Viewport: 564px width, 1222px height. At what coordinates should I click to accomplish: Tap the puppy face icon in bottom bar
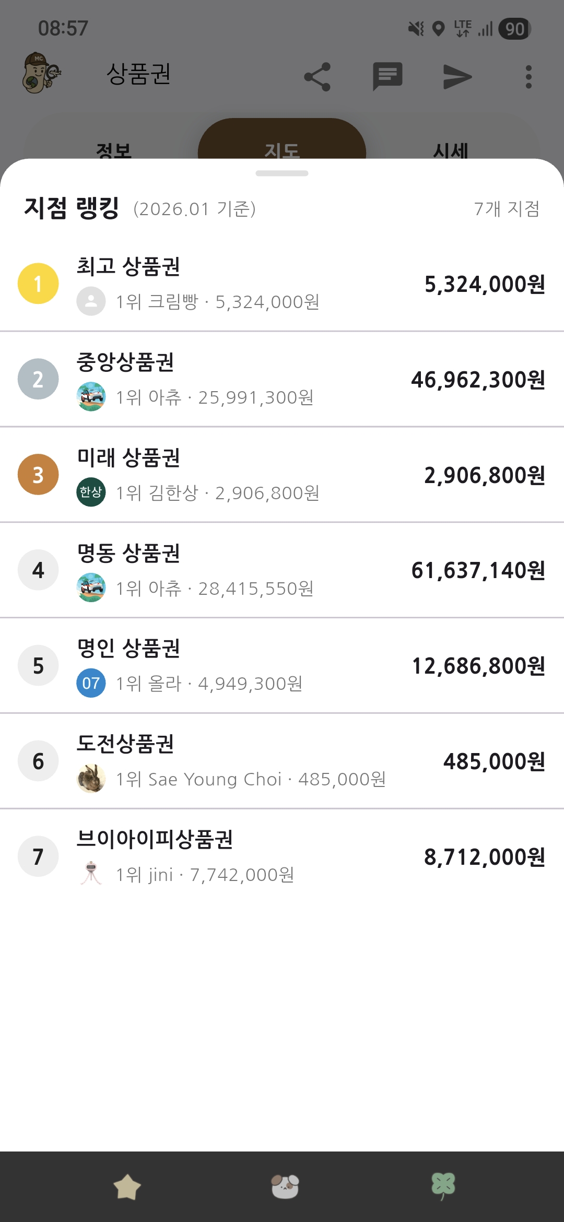(285, 1186)
